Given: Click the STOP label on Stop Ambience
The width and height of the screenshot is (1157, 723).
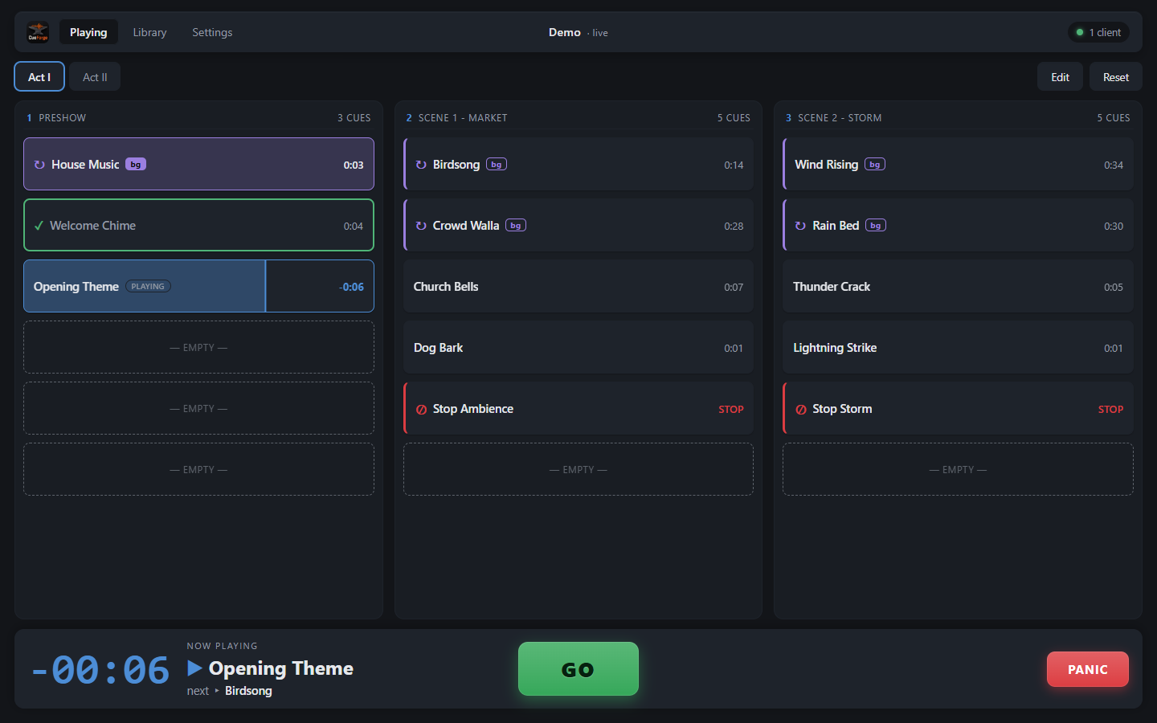Looking at the screenshot, I should coord(731,410).
